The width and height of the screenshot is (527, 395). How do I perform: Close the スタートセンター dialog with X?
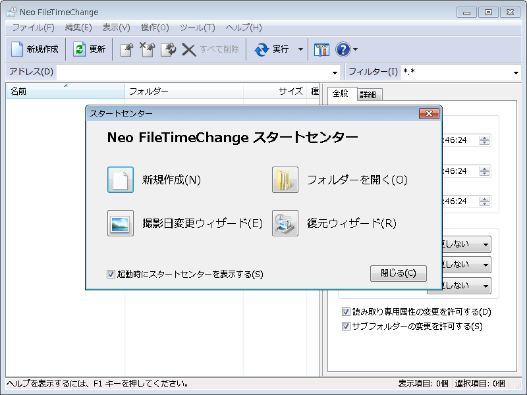pos(429,113)
